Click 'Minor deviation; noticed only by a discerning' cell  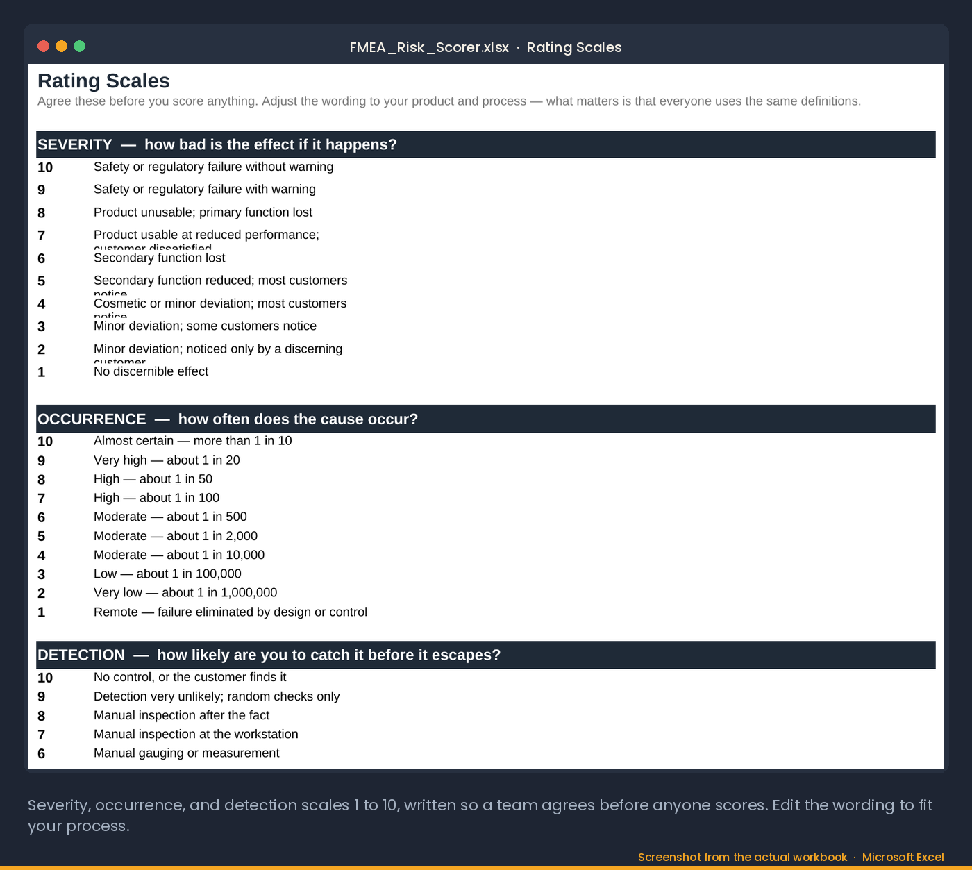tap(218, 349)
